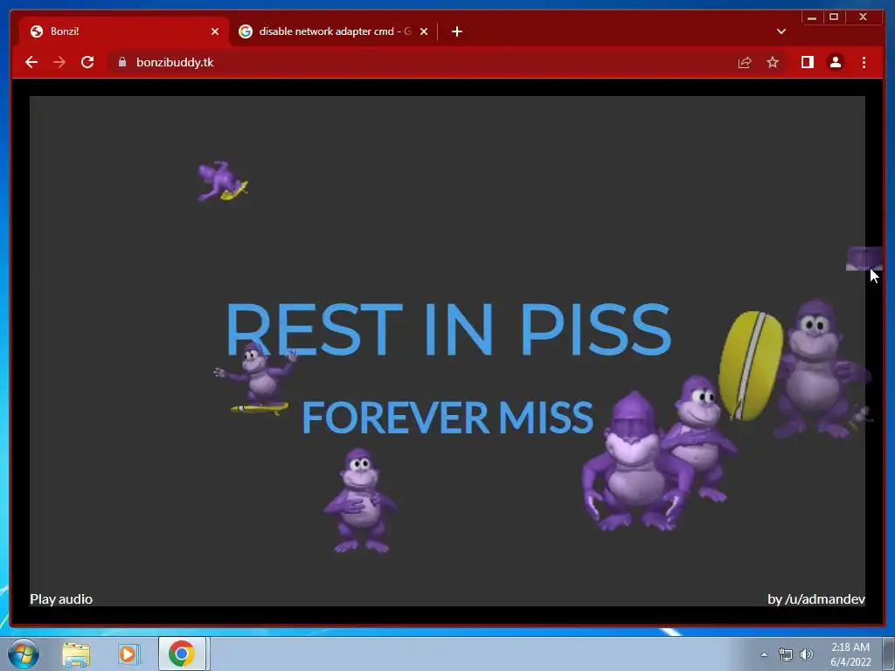This screenshot has width=895, height=671.
Task: Close the disable network adapter cmd tab
Action: (424, 31)
